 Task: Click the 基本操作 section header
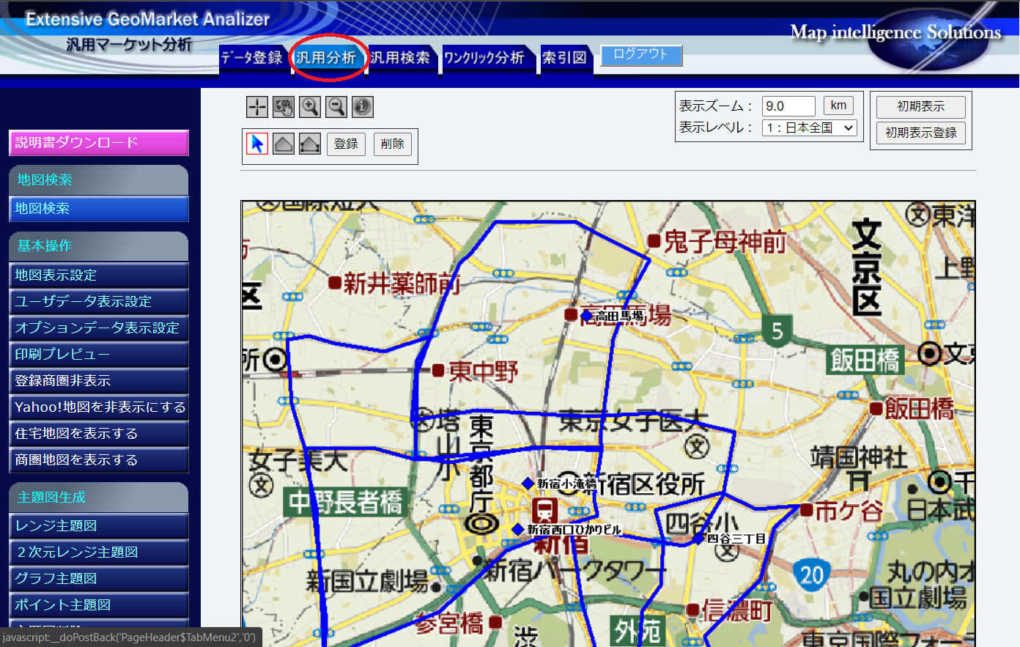[x=99, y=246]
